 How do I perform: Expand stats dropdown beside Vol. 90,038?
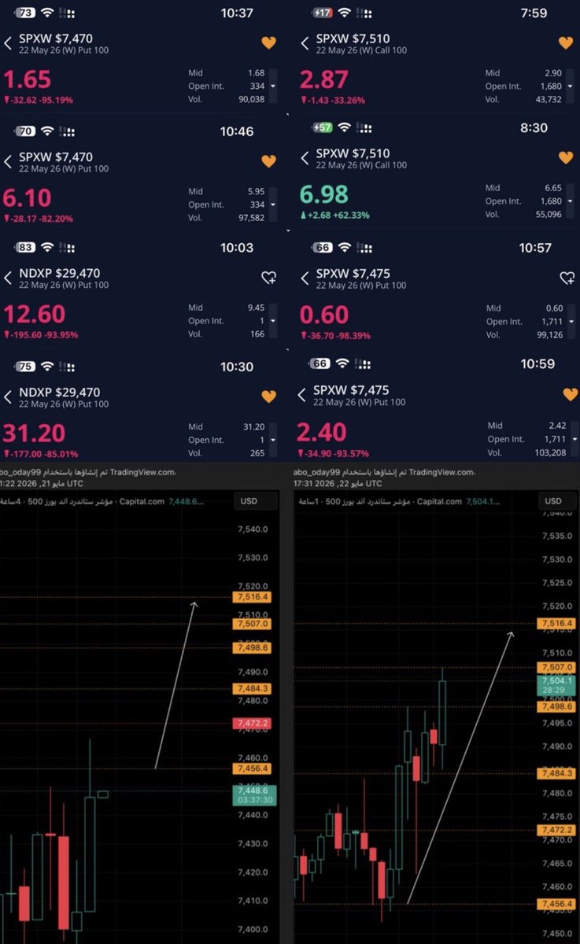point(273,87)
